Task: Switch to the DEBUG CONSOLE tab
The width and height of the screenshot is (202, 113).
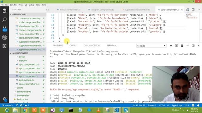Action: 92,46
